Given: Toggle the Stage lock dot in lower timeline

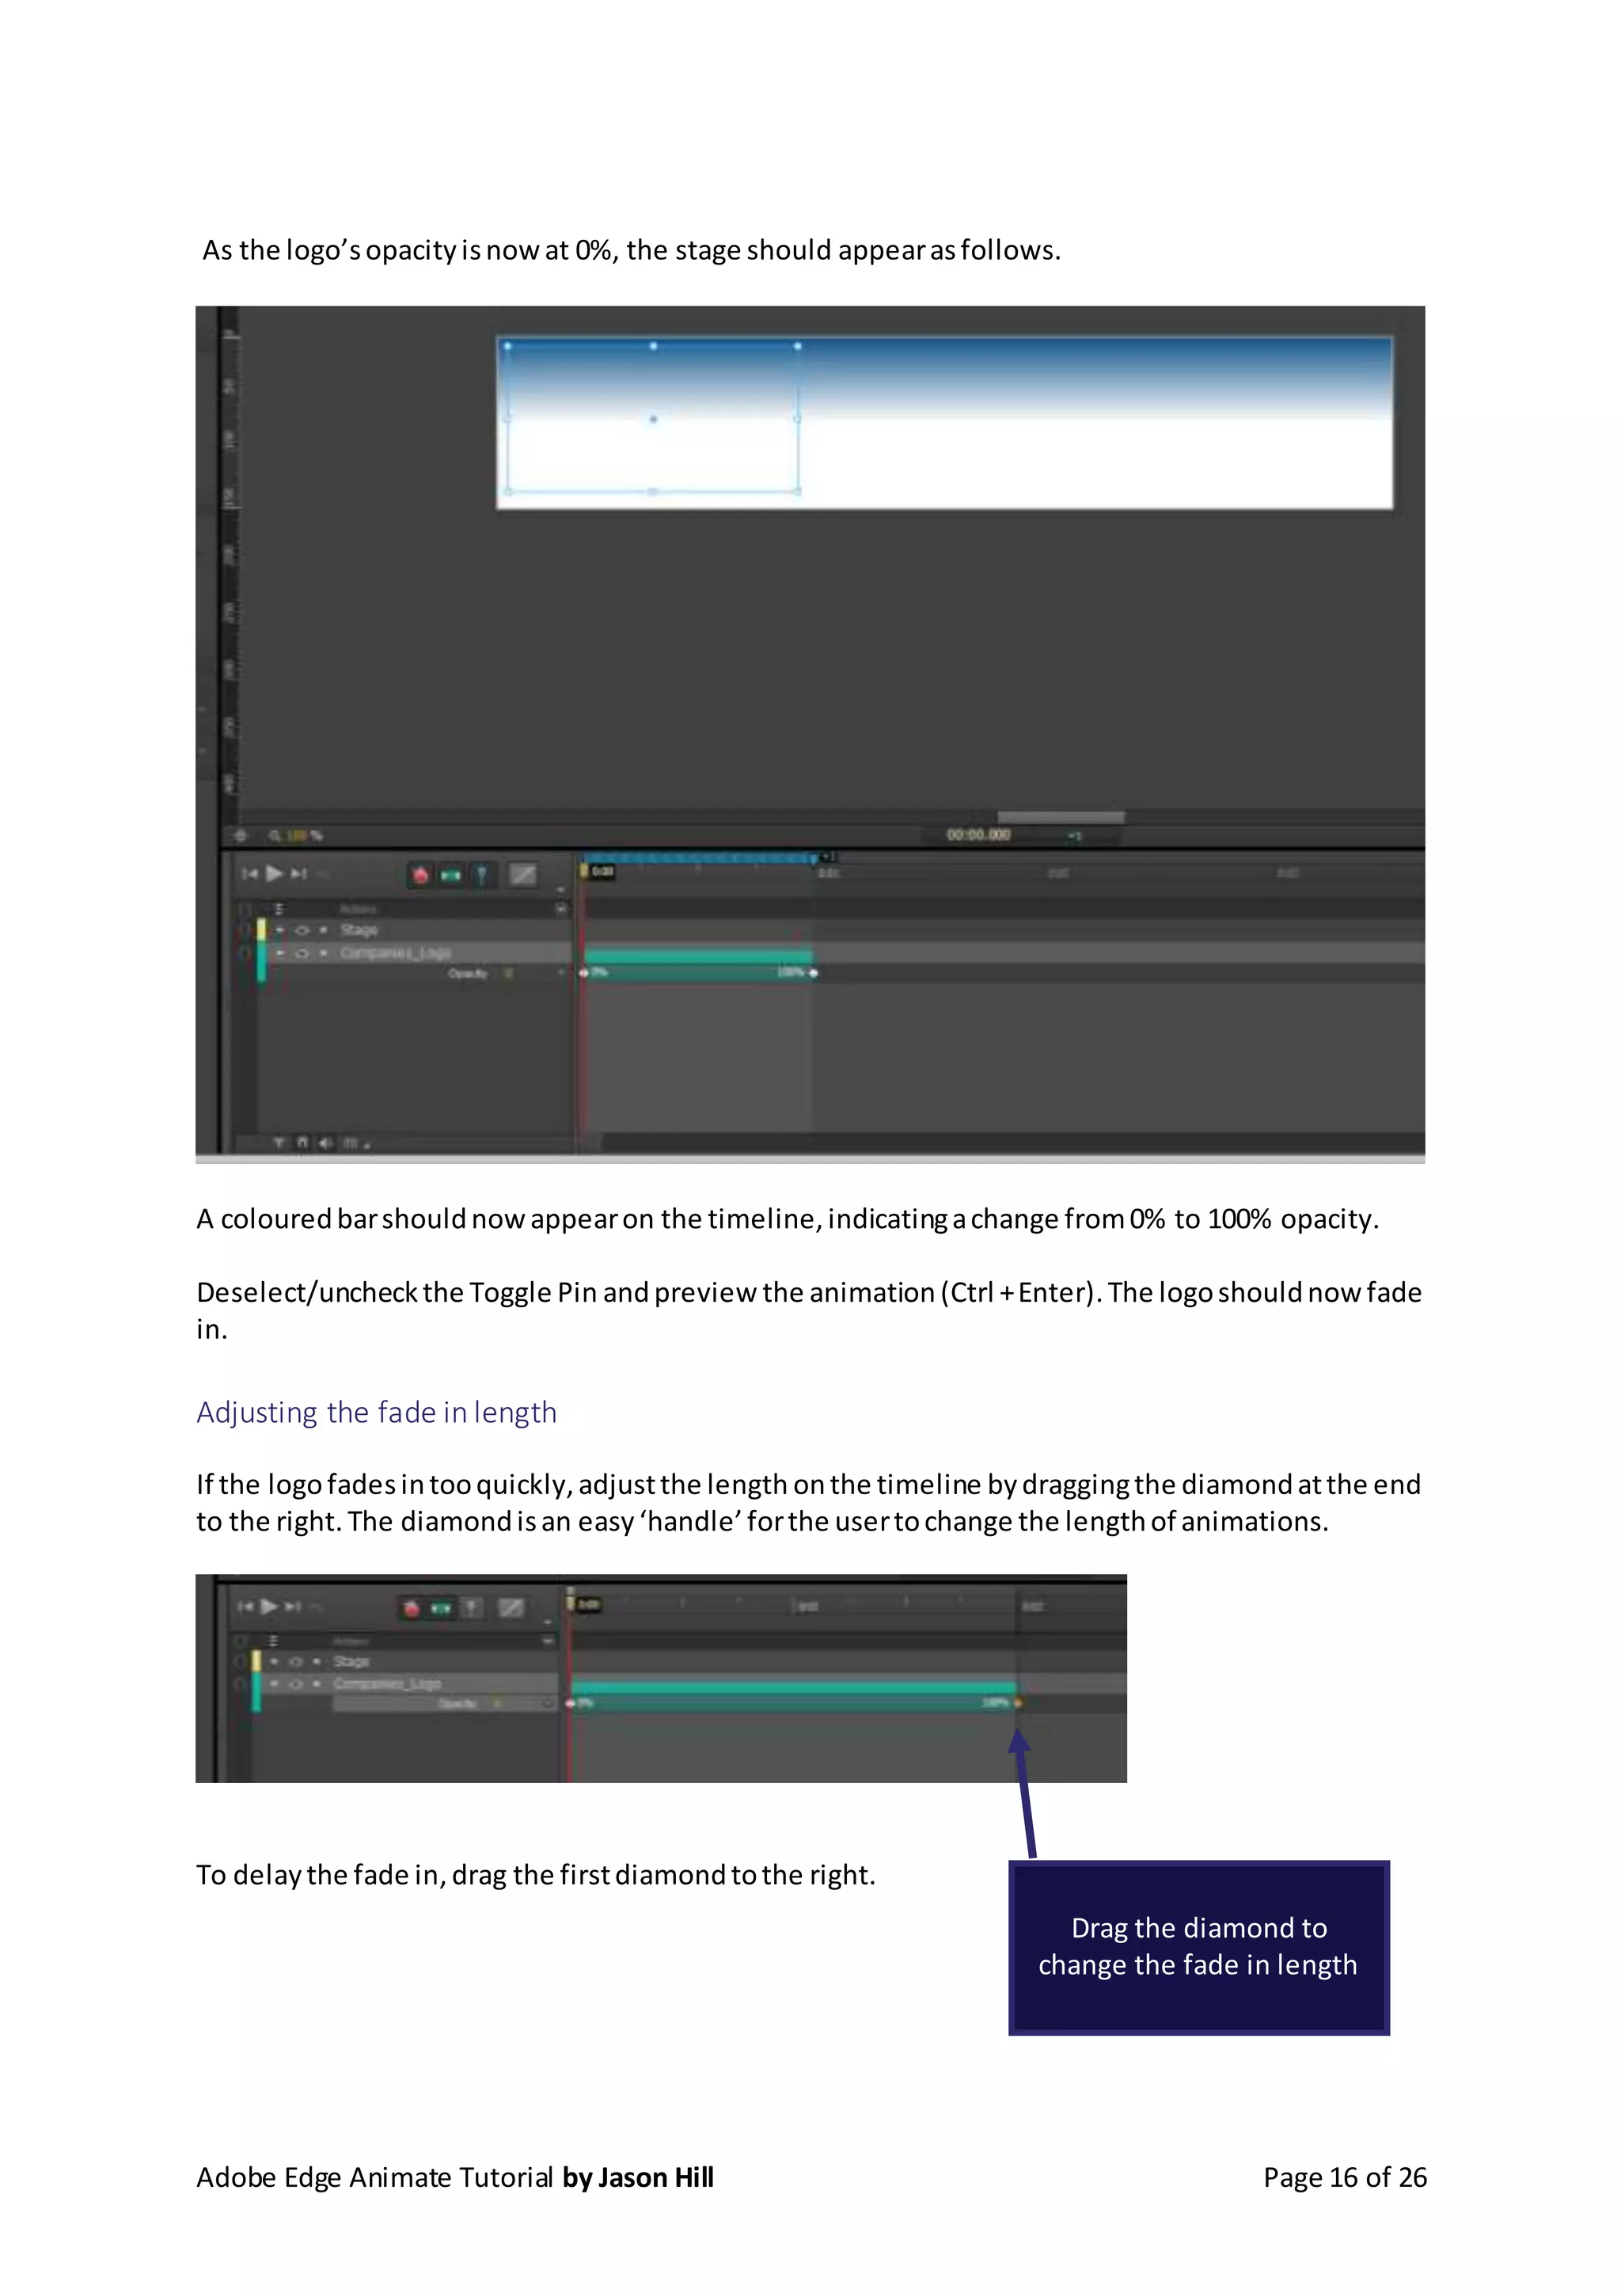Looking at the screenshot, I should (317, 1662).
